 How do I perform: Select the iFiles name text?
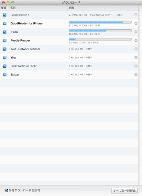[x=14, y=32]
